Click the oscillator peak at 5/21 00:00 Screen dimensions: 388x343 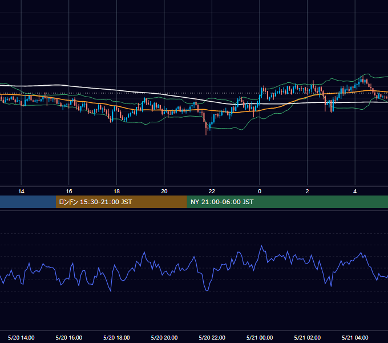click(x=261, y=246)
